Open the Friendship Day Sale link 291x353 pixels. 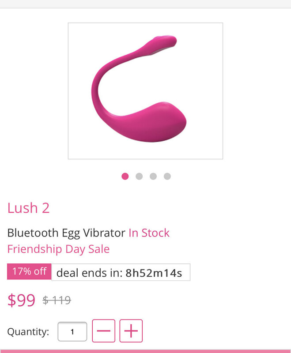pos(59,249)
